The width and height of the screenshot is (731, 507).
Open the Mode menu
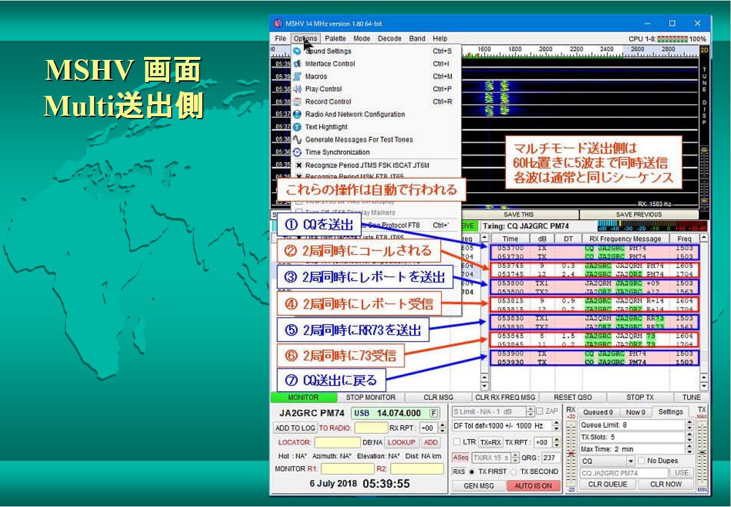click(x=362, y=38)
